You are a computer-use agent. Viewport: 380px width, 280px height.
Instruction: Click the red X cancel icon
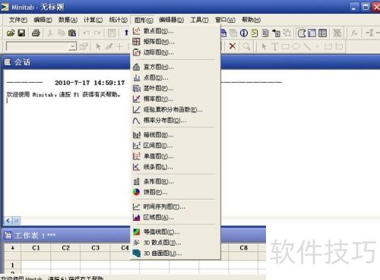coord(233,46)
